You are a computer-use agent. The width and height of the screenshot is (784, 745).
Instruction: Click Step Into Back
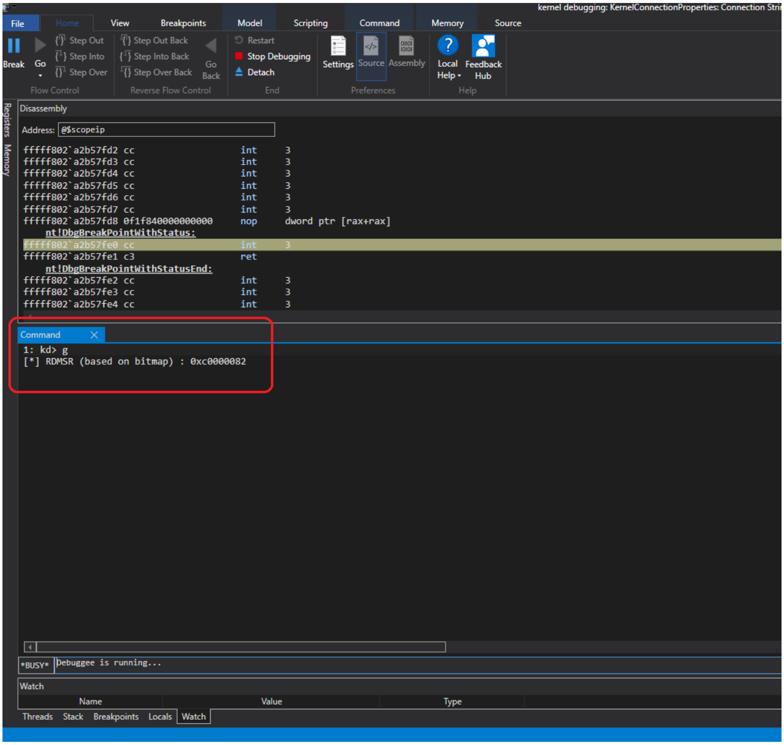(x=155, y=56)
